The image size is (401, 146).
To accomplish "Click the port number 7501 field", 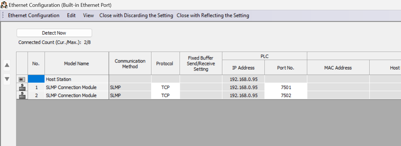I will [x=286, y=87].
